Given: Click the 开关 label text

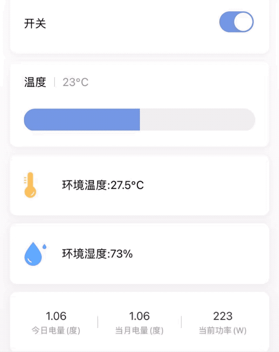Looking at the screenshot, I should (35, 23).
